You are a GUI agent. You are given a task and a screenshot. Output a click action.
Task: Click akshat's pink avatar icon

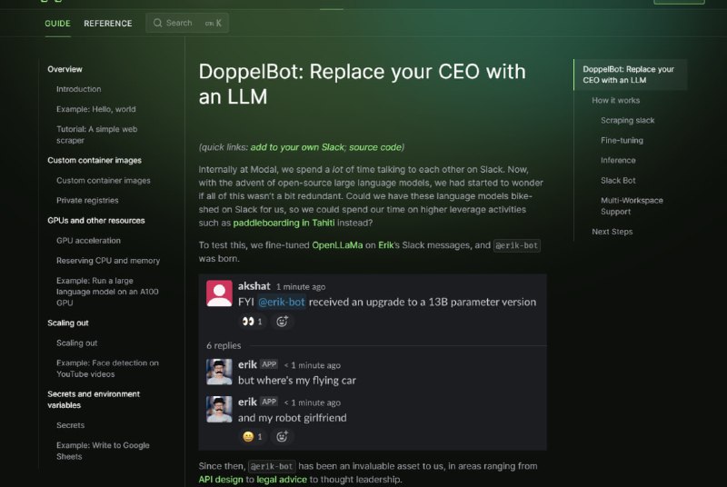click(x=219, y=293)
